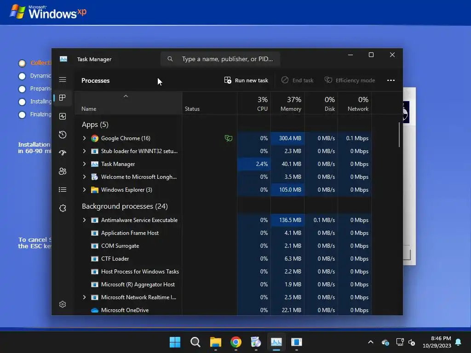Click the process list vertical scrollbar thumb

pos(399,135)
